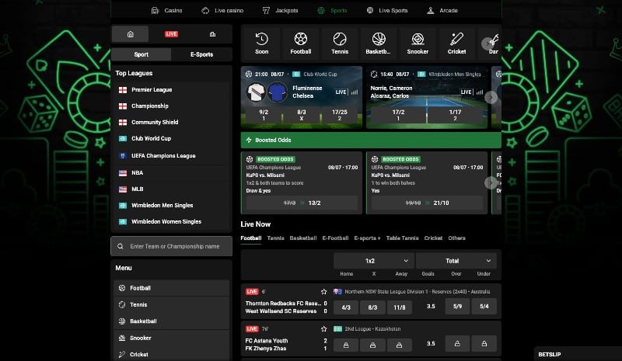The height and width of the screenshot is (361, 622).
Task: Bet 5/9 over 3.5 goals Thornton match
Action: click(457, 307)
